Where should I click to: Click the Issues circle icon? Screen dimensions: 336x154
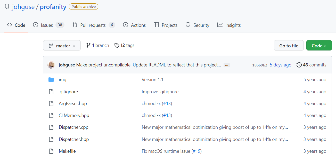[x=36, y=25]
